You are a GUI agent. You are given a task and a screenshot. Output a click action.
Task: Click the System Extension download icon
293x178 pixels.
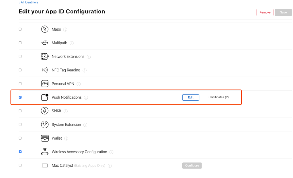click(x=44, y=124)
